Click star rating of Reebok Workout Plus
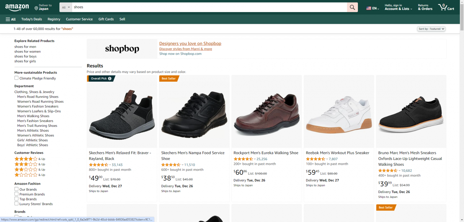464x222 pixels. click(316, 159)
